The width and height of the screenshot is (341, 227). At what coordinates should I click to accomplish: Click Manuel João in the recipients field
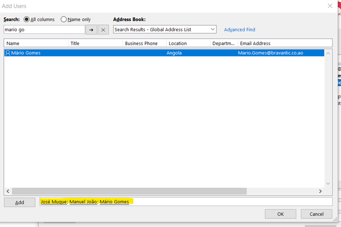click(83, 202)
